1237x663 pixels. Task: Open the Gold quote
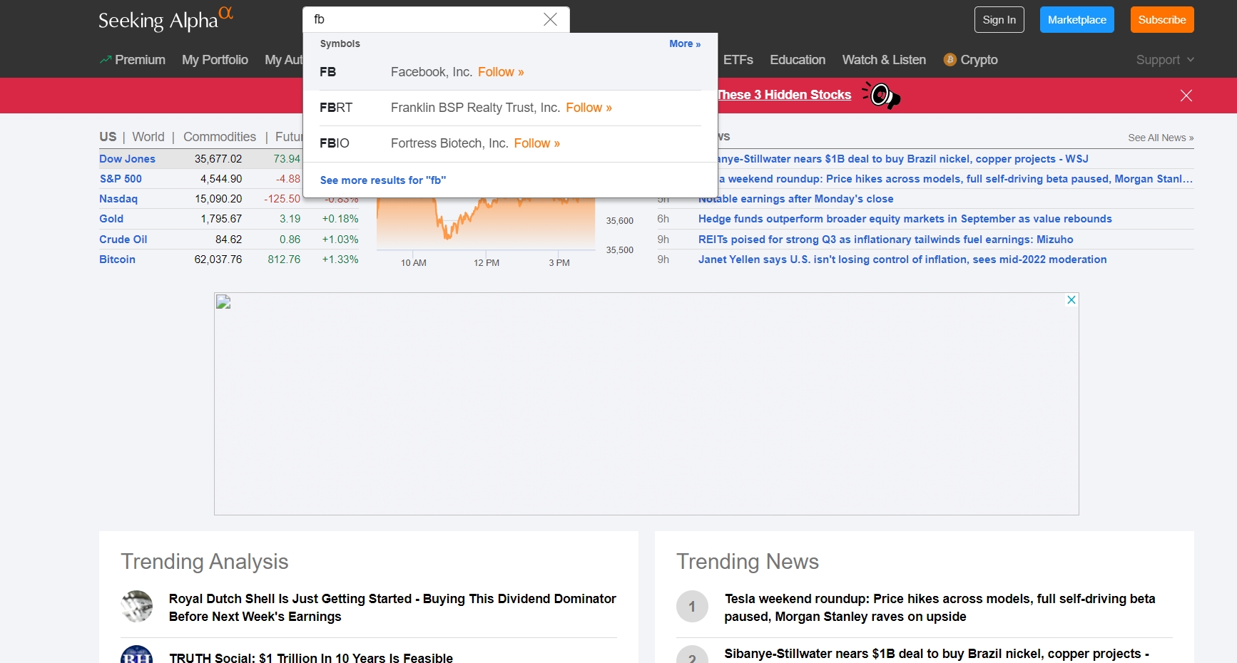click(111, 219)
